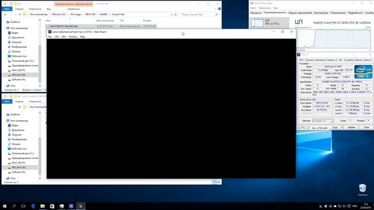Select HALO REACH disk image file
This screenshot has height=210, width=374.
coord(101,26)
